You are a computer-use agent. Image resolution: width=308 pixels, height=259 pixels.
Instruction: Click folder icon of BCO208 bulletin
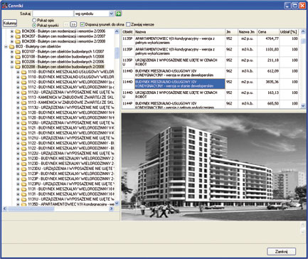18,67
